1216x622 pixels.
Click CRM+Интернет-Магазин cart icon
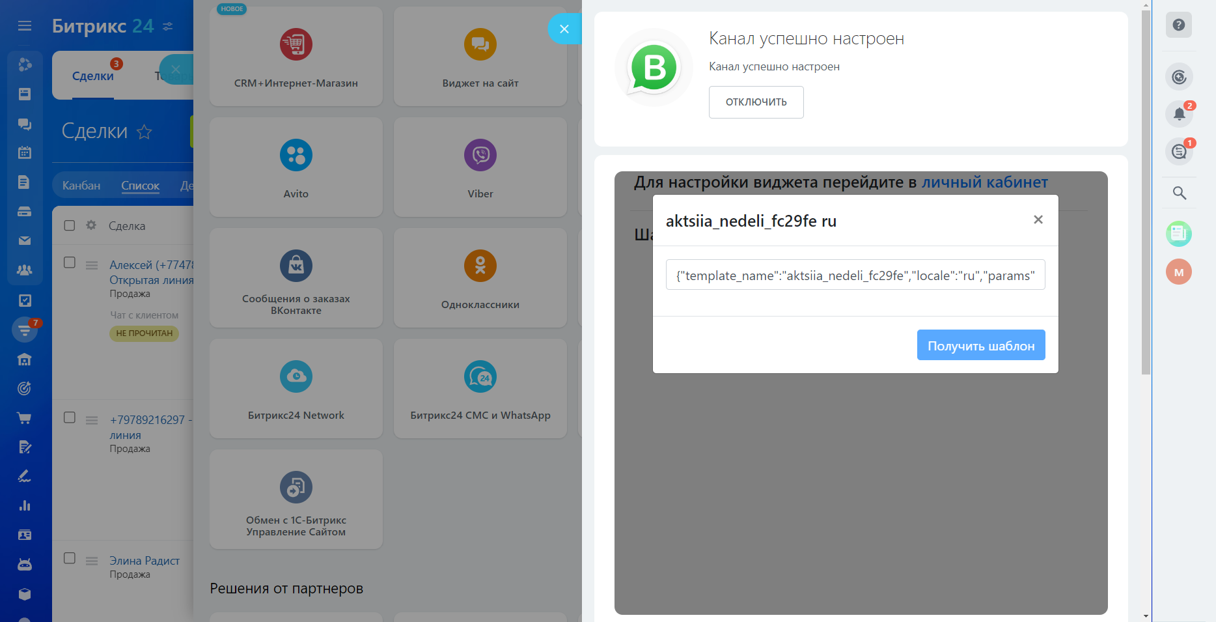click(296, 45)
